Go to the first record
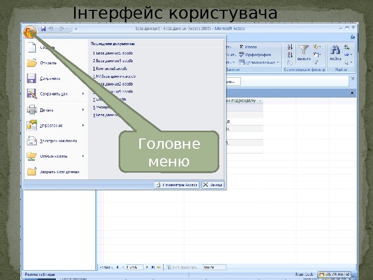 click(x=117, y=268)
